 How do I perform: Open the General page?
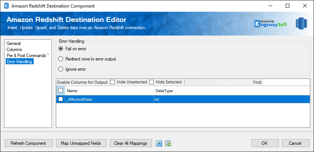14,43
